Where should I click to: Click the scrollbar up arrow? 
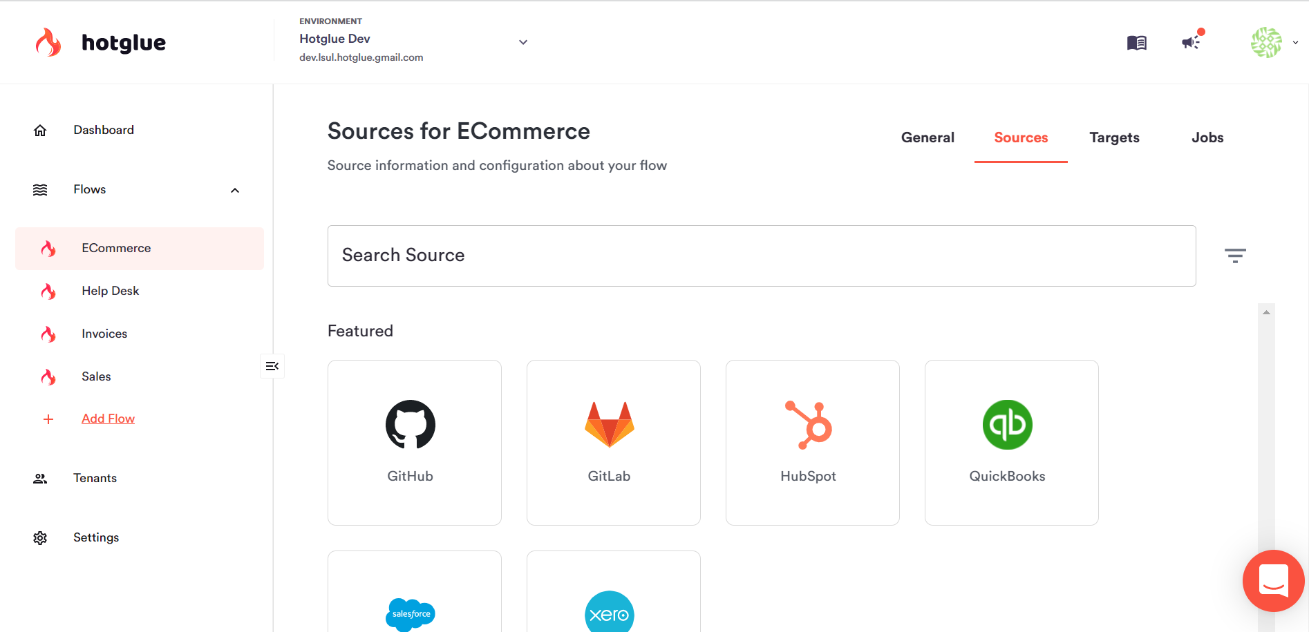(x=1266, y=312)
